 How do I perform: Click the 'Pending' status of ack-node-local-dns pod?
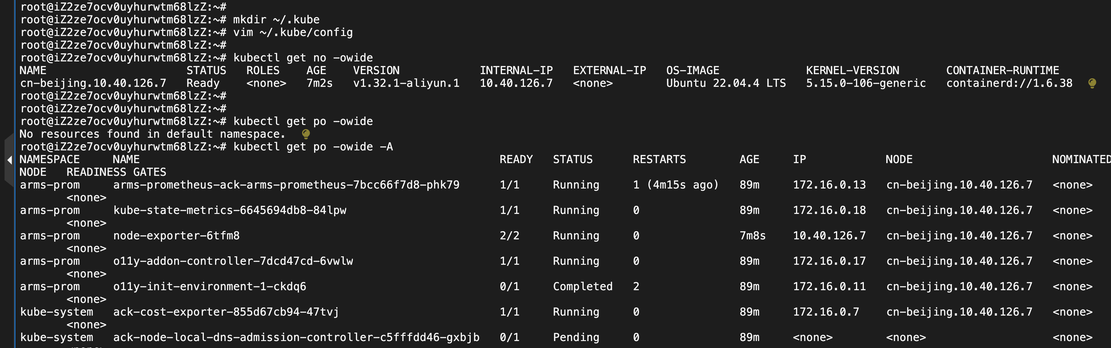pyautogui.click(x=576, y=337)
